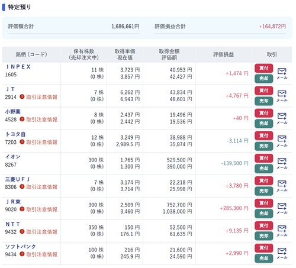Image resolution: width=296 pixels, height=268 pixels.
Task: Buy JR東 using 買付 button
Action: point(263,203)
